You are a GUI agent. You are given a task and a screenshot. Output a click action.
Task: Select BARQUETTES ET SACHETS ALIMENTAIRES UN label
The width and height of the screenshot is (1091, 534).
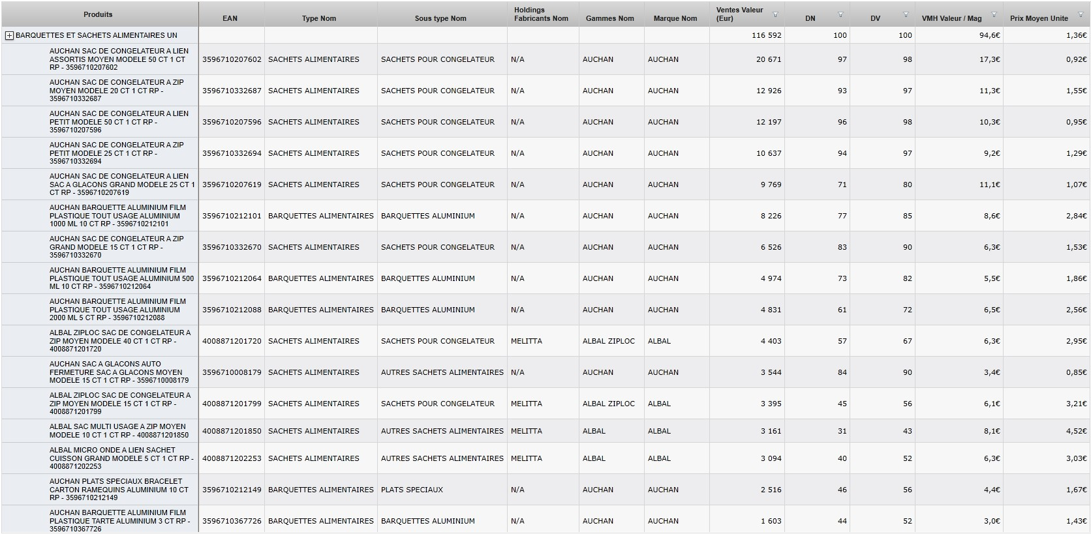97,35
